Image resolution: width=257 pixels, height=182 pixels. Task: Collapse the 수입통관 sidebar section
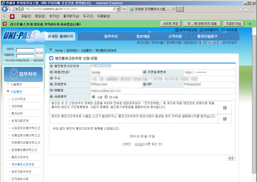coord(8,91)
